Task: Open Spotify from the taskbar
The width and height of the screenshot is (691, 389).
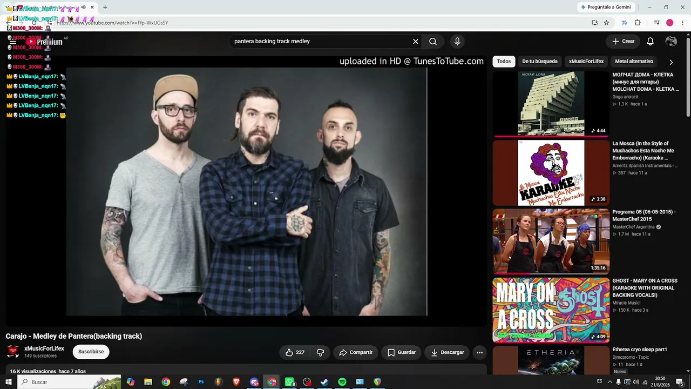Action: click(342, 382)
